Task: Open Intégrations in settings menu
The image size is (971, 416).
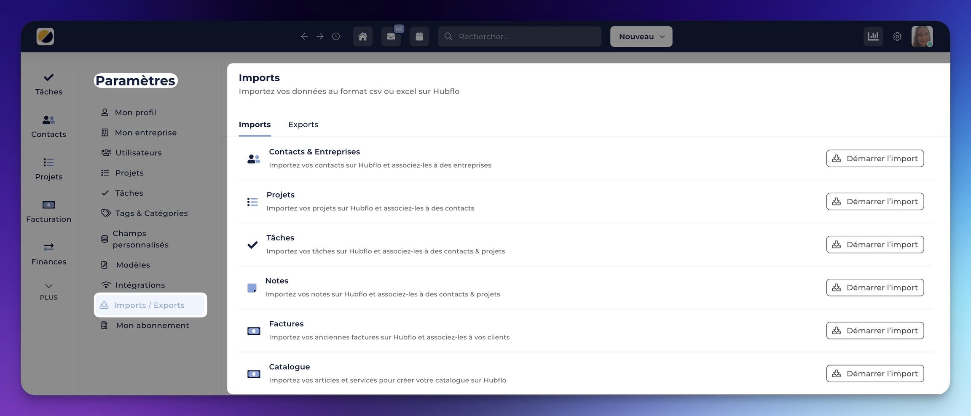Action: [x=140, y=285]
